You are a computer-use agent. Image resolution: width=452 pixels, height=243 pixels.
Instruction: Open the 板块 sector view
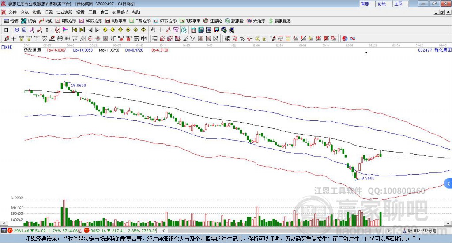(28, 21)
